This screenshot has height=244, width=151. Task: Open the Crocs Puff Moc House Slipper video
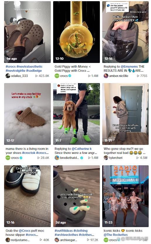[x=27, y=196]
